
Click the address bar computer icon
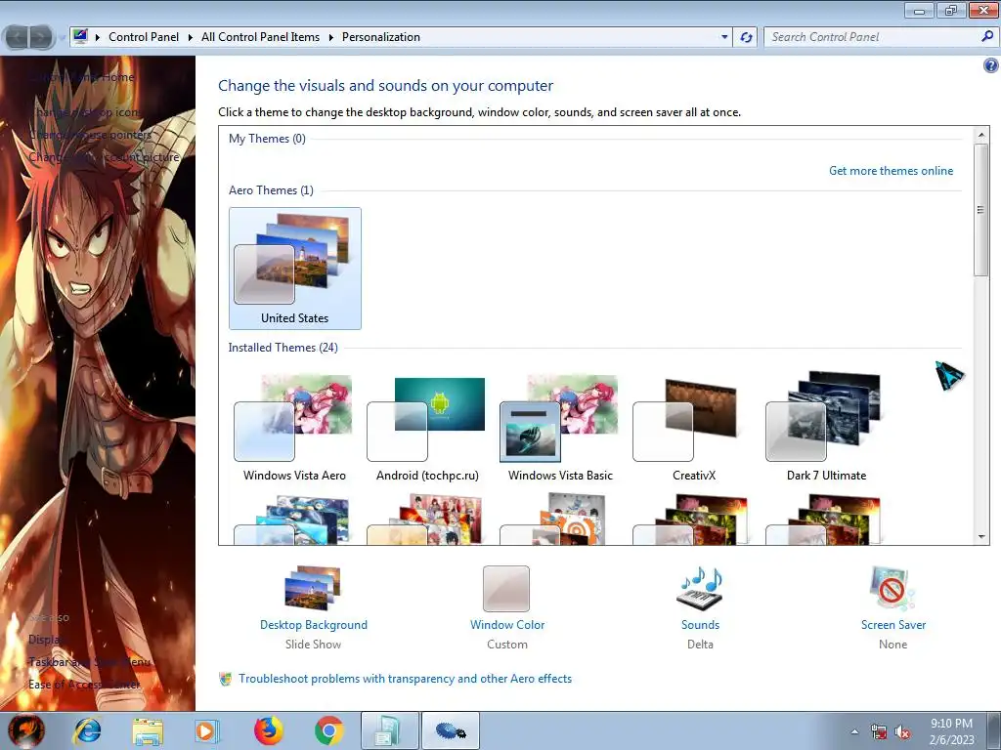(x=80, y=36)
